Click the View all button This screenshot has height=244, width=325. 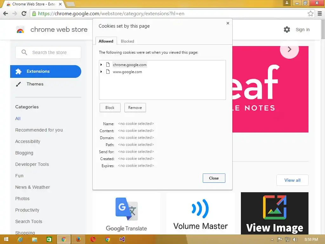(x=292, y=180)
